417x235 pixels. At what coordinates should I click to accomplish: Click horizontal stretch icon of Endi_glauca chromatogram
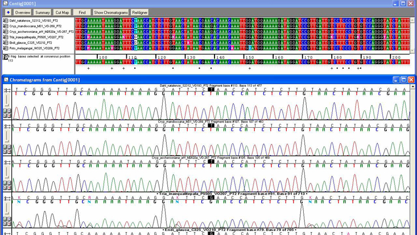[7, 233]
